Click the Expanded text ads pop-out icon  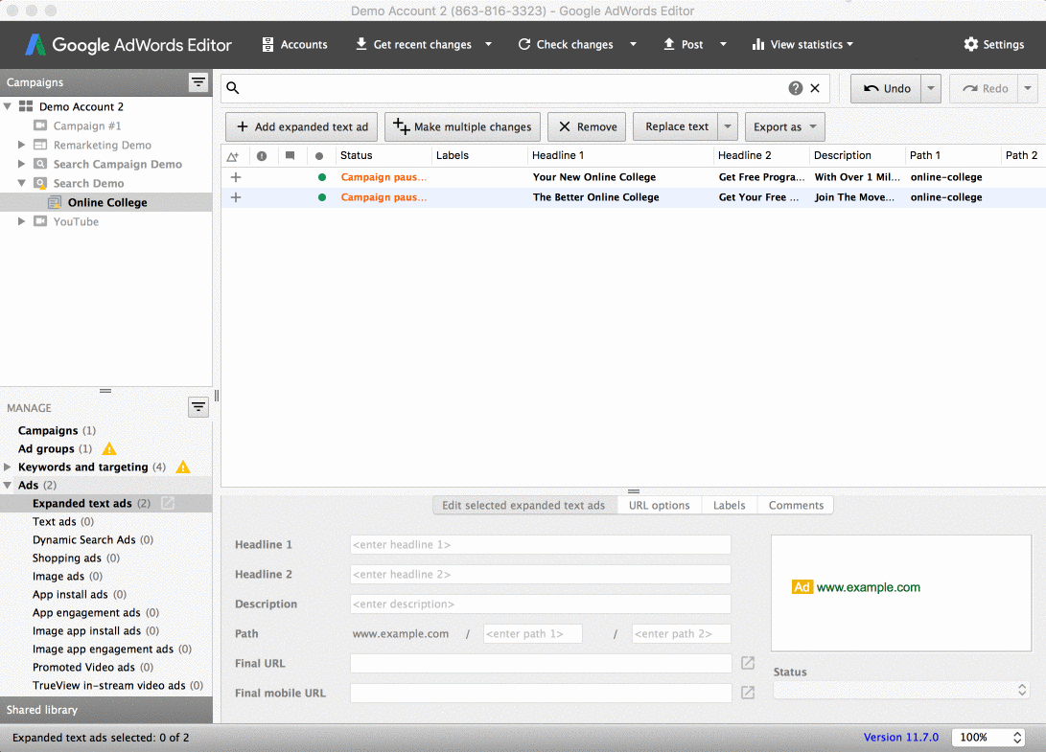(x=168, y=503)
